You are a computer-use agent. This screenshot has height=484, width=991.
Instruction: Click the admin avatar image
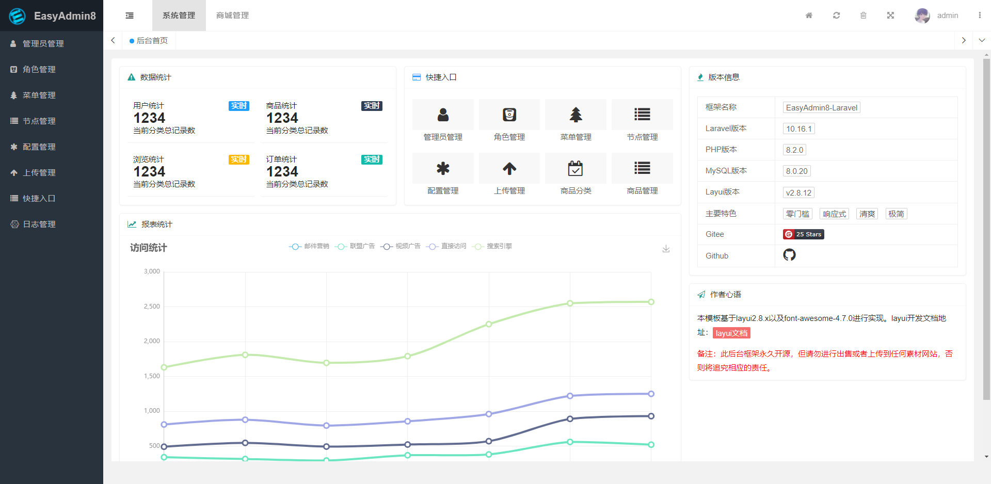(x=922, y=15)
